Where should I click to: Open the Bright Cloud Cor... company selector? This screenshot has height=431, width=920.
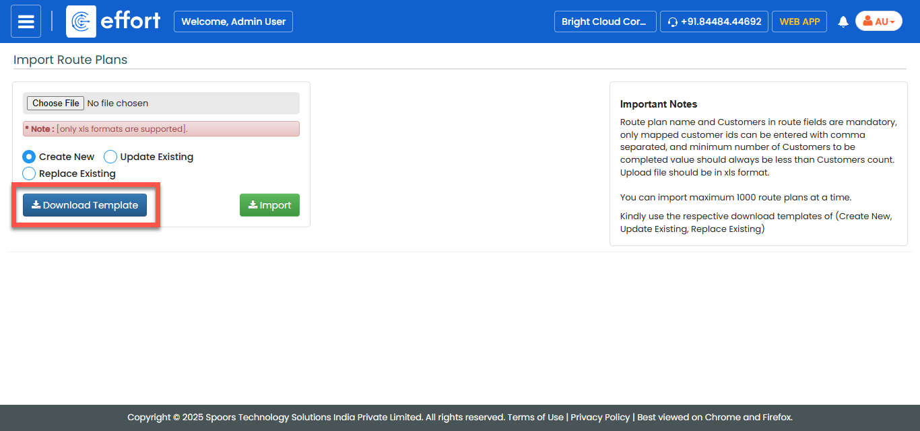[x=604, y=22]
